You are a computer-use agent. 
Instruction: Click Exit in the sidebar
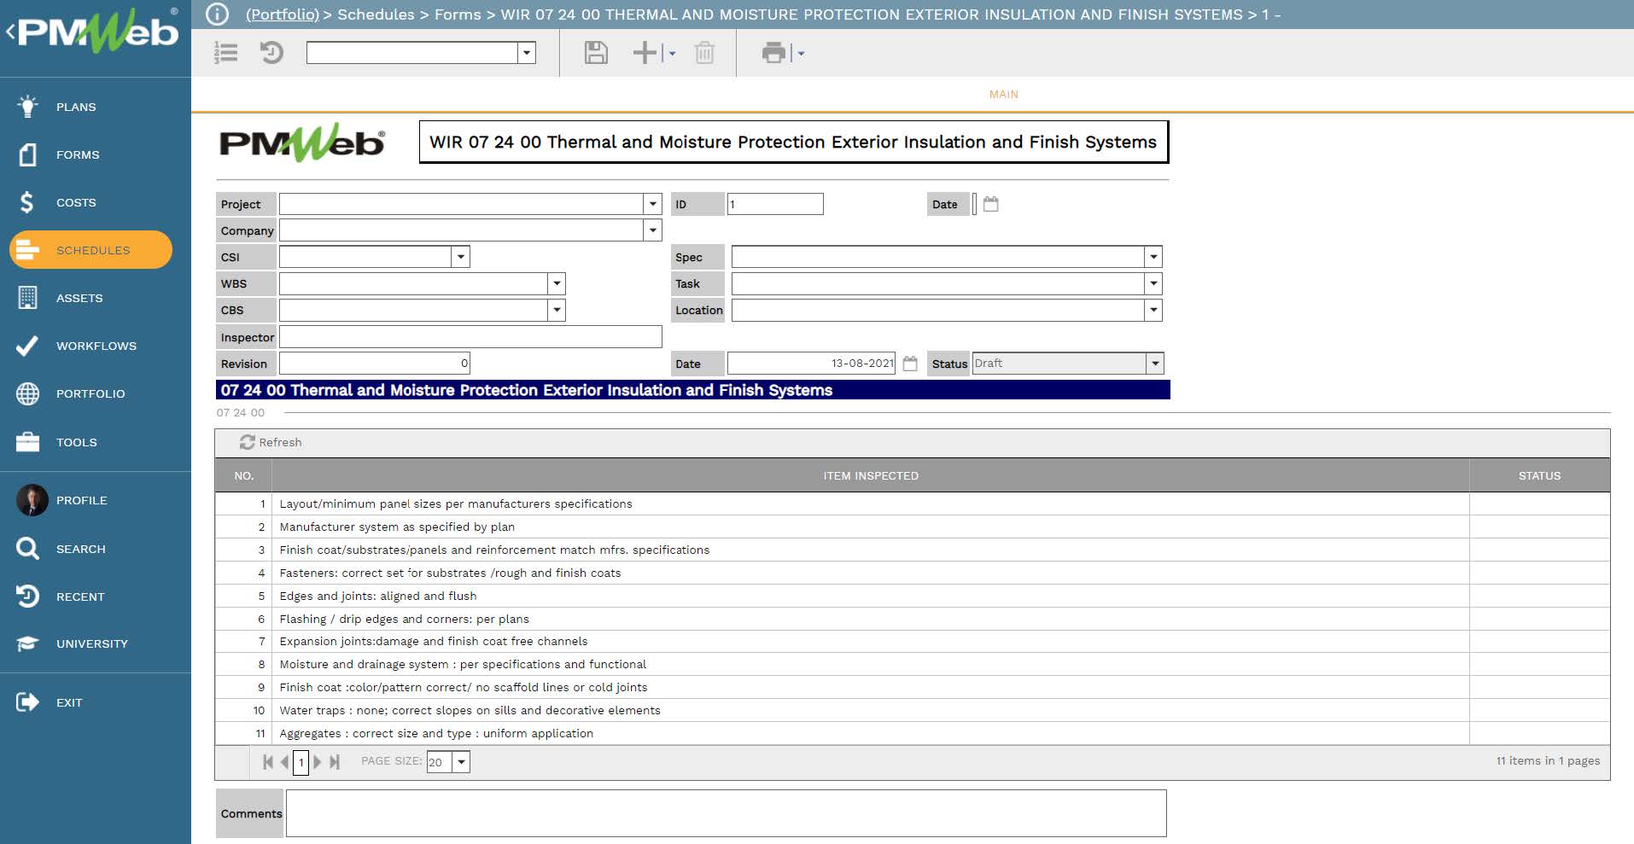pyautogui.click(x=69, y=702)
